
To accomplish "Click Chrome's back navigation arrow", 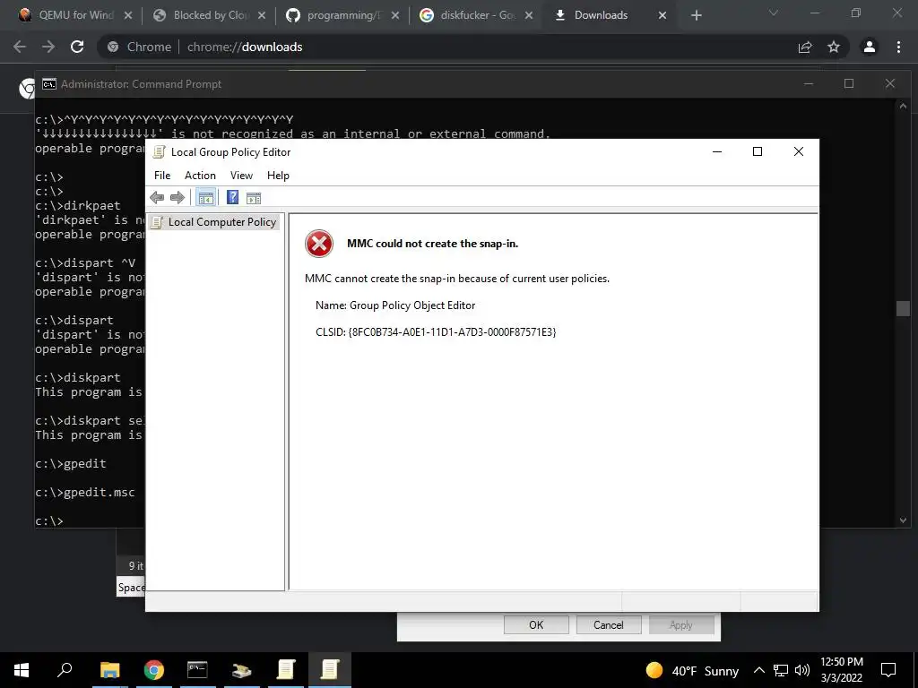I will click(x=20, y=47).
